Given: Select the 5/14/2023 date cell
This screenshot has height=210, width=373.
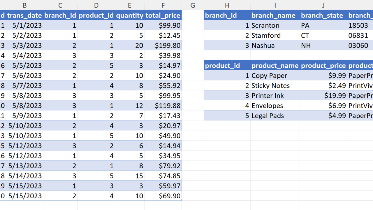Looking at the screenshot, I should (24, 176).
